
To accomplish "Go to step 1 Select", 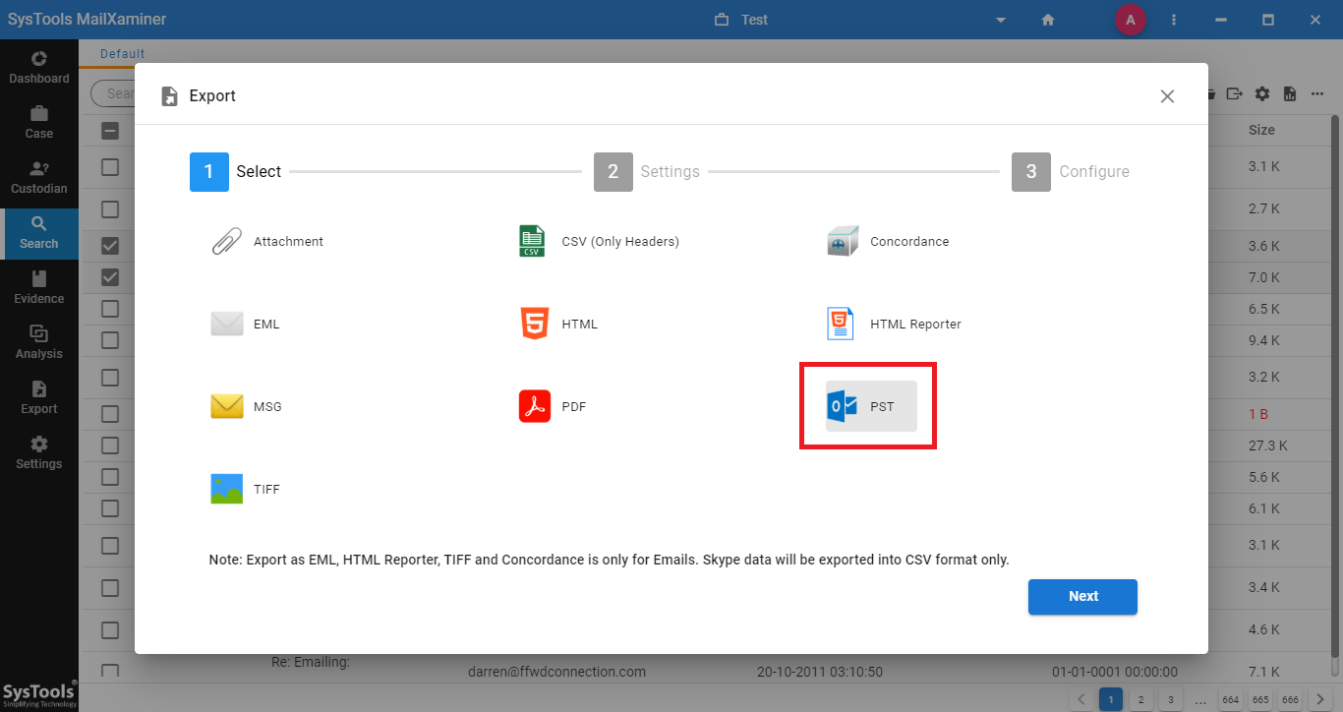I will pyautogui.click(x=236, y=171).
